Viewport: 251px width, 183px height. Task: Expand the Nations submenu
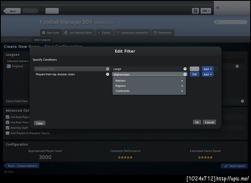pos(149,81)
